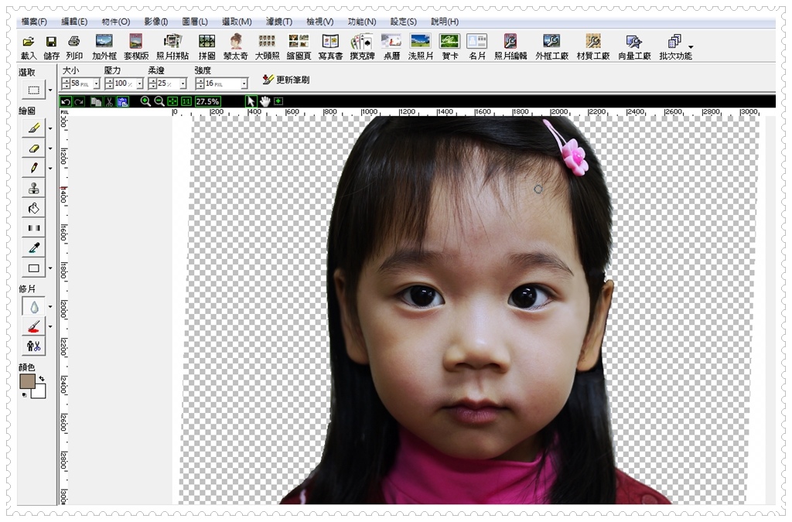Click the copy icon in canvas toolbar
Screen dimensions: 792x522
click(96, 101)
